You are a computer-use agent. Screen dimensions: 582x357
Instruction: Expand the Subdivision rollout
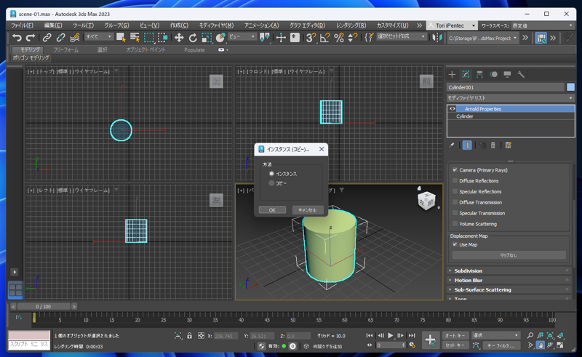pyautogui.click(x=509, y=271)
